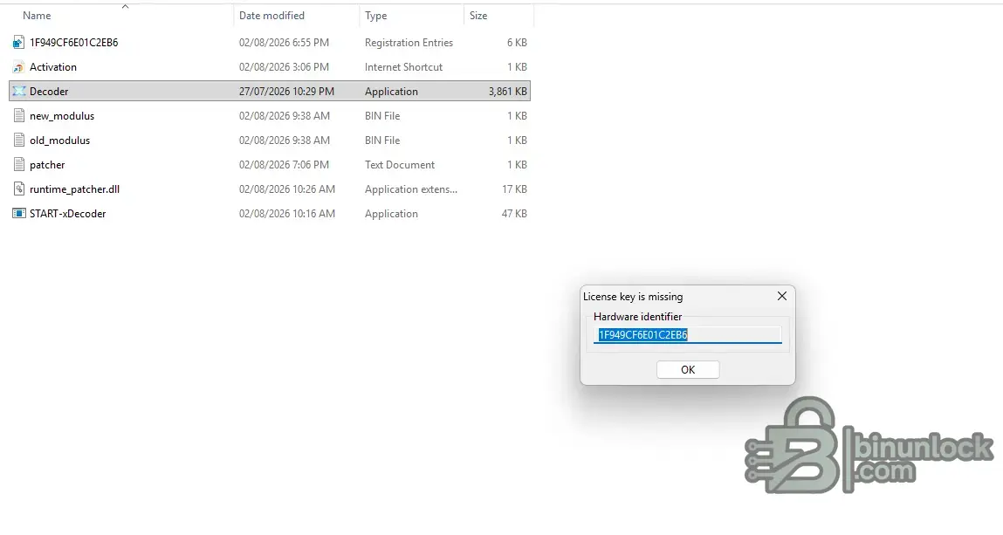Screen dimensions: 1003x535
Task: Click the Registration Entries type cell
Action: coord(409,43)
